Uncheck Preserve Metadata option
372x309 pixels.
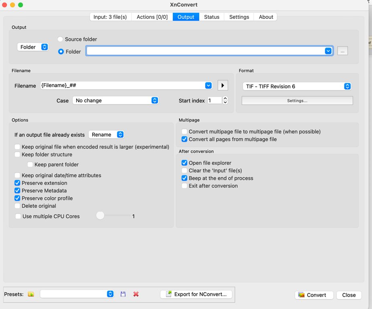(18, 191)
